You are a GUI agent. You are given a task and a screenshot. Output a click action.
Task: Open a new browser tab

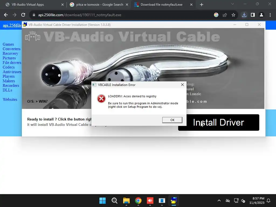(202, 5)
